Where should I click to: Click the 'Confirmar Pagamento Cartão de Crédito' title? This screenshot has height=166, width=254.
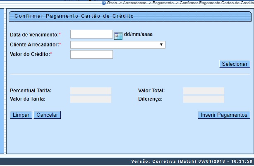click(x=74, y=16)
